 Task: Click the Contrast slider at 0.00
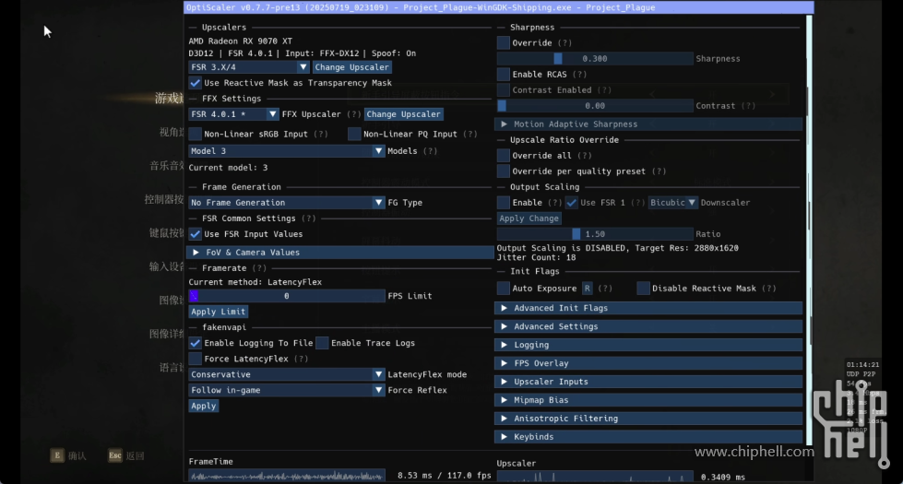click(595, 106)
